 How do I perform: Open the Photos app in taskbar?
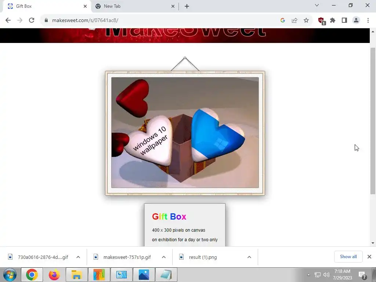tap(144, 275)
